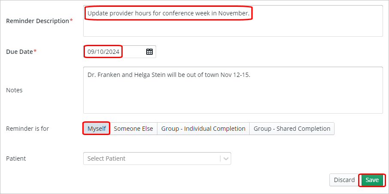Select Myself as reminder recipient

click(x=96, y=129)
